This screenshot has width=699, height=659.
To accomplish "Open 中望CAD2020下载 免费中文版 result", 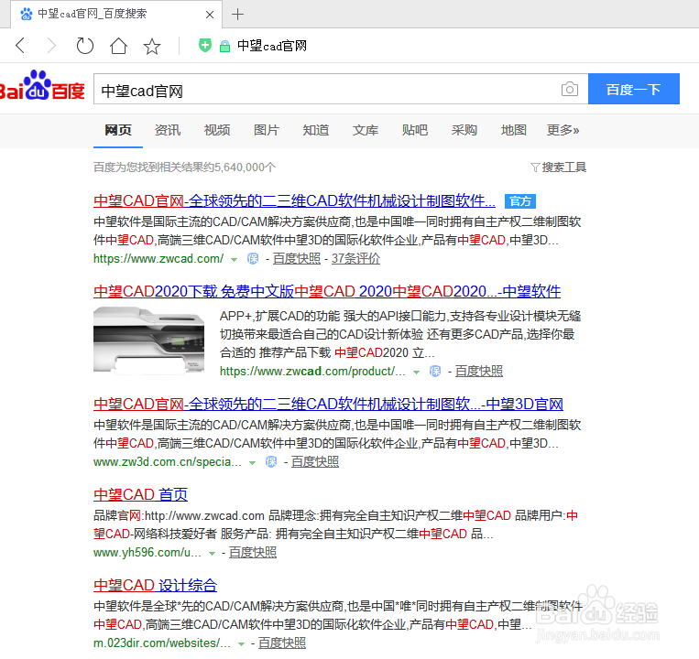I will pos(327,292).
